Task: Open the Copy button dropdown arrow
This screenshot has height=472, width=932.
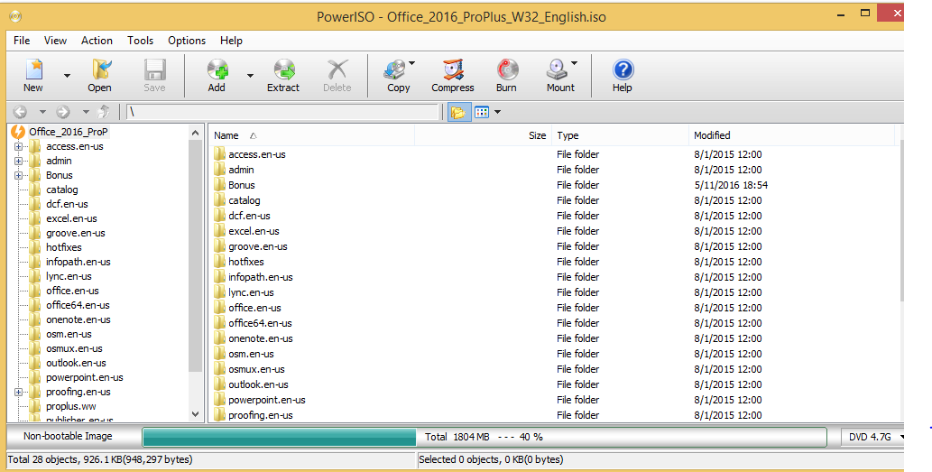Action: coord(412,63)
